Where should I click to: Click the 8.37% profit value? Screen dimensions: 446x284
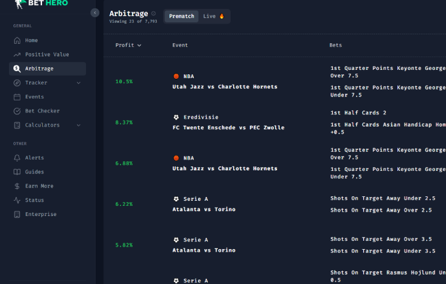tap(124, 122)
